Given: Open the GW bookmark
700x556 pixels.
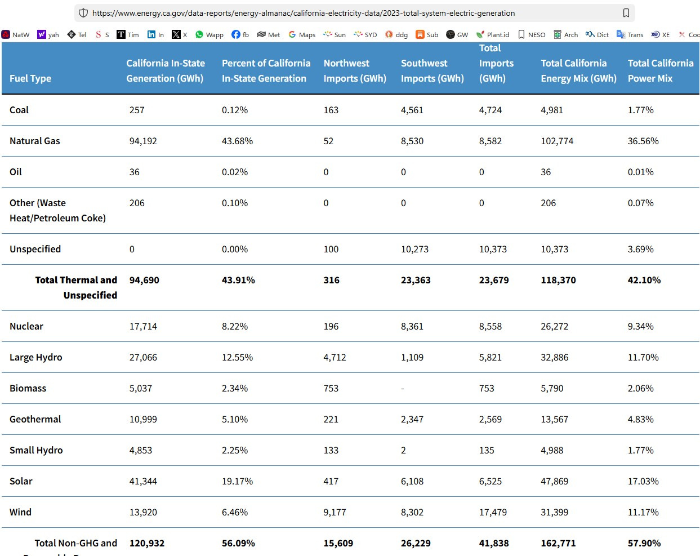Looking at the screenshot, I should (457, 34).
